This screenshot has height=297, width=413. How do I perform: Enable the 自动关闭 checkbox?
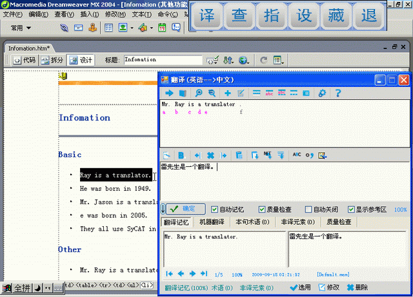pos(308,209)
